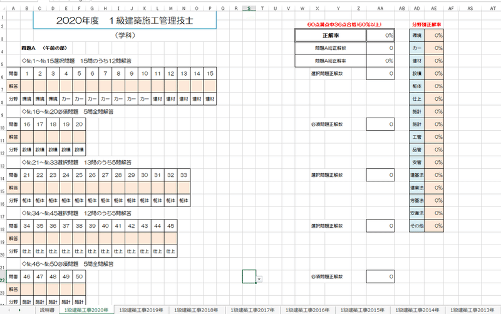Screen dimensions: 501x314
Task: Click question number cell 40
Action: 105,226
